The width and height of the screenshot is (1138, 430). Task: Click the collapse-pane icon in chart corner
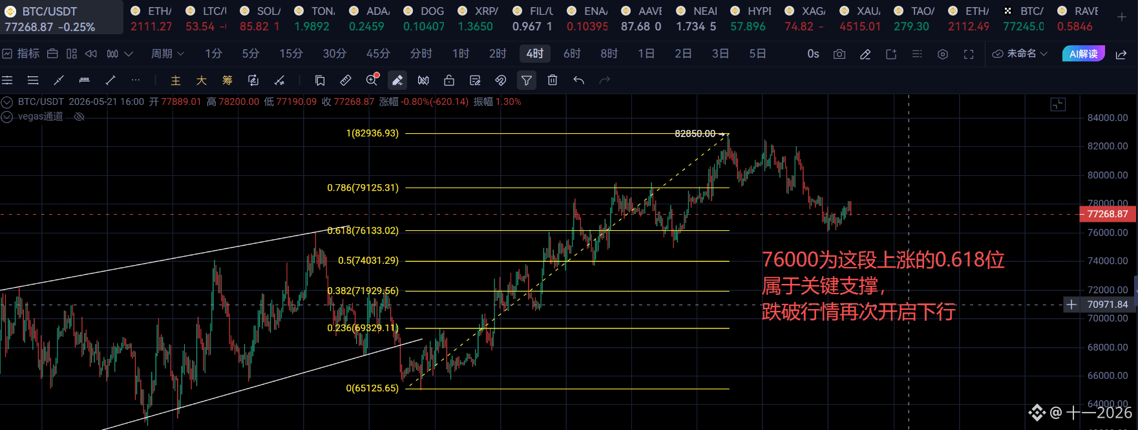tap(1058, 104)
